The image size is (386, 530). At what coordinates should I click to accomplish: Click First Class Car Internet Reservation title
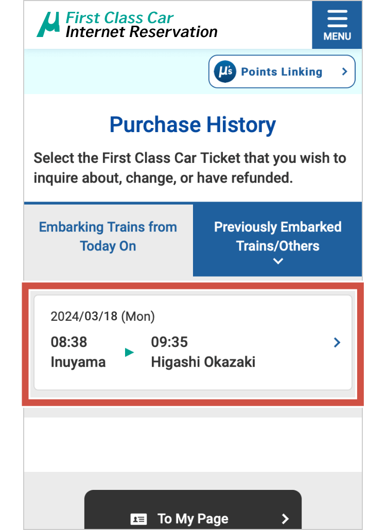pyautogui.click(x=142, y=25)
